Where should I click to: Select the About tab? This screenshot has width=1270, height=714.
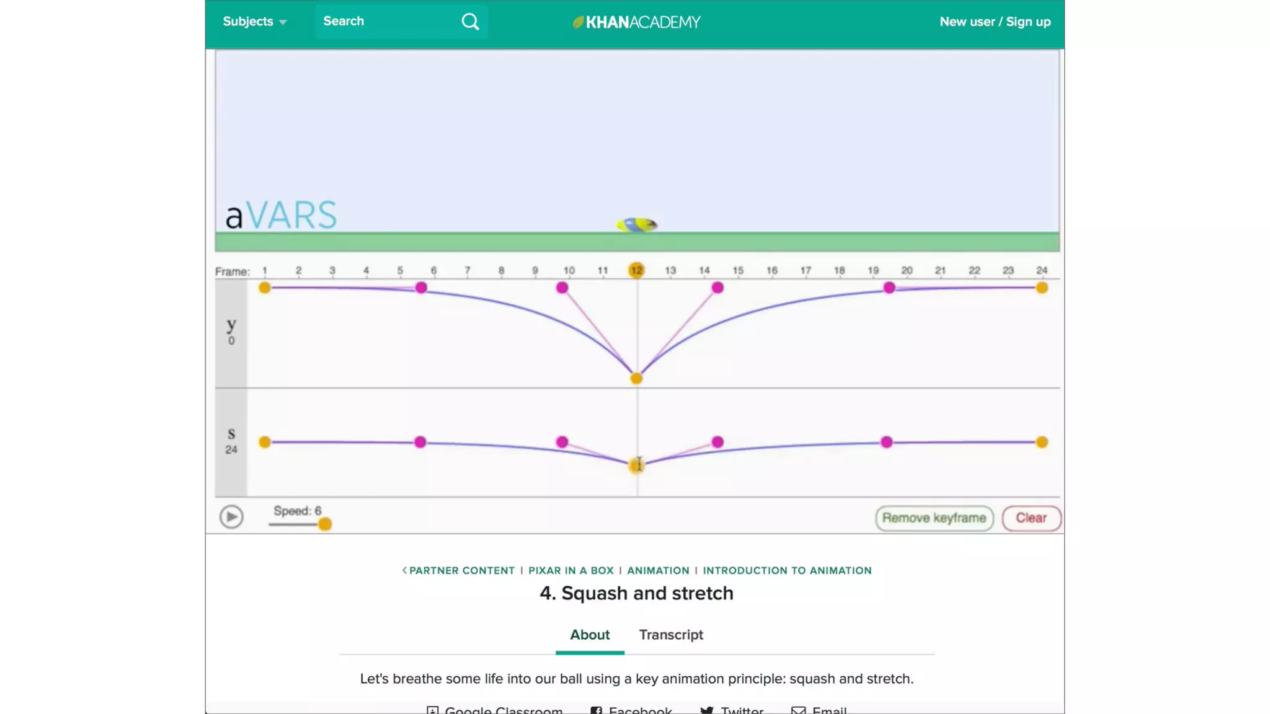coord(590,635)
